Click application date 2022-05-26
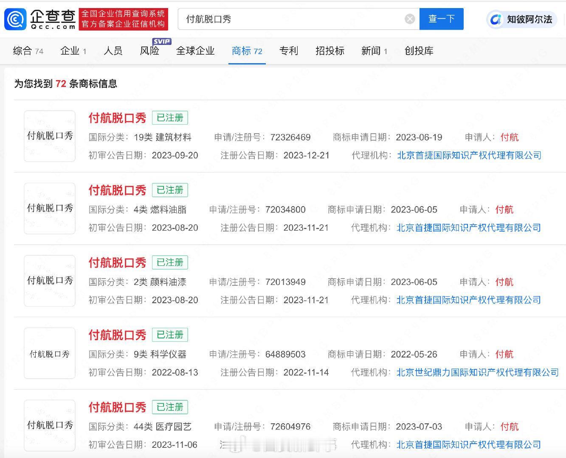566x458 pixels. (414, 354)
